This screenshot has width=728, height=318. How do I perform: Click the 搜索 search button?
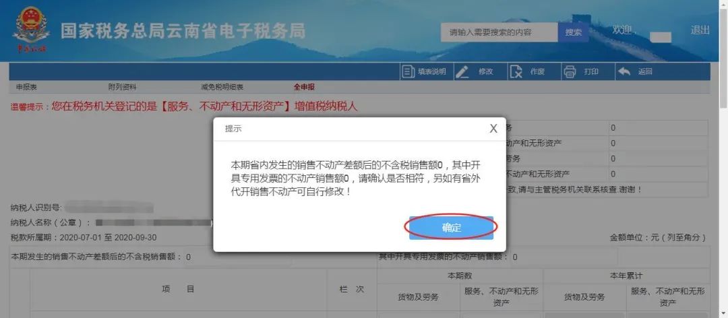[574, 32]
